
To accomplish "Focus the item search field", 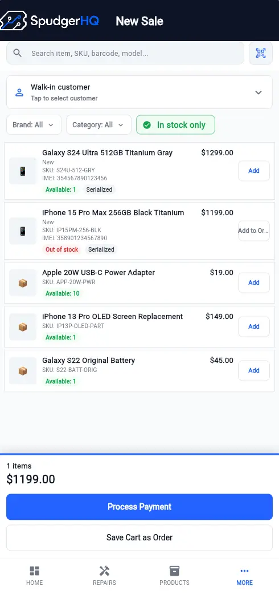I will tap(125, 53).
